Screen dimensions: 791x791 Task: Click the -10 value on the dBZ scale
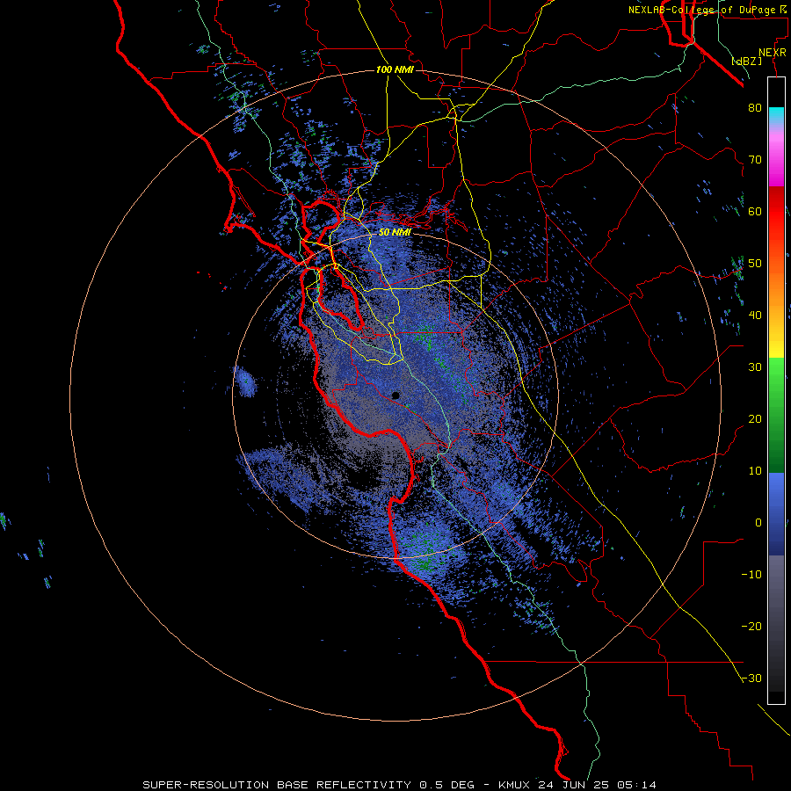tap(751, 575)
